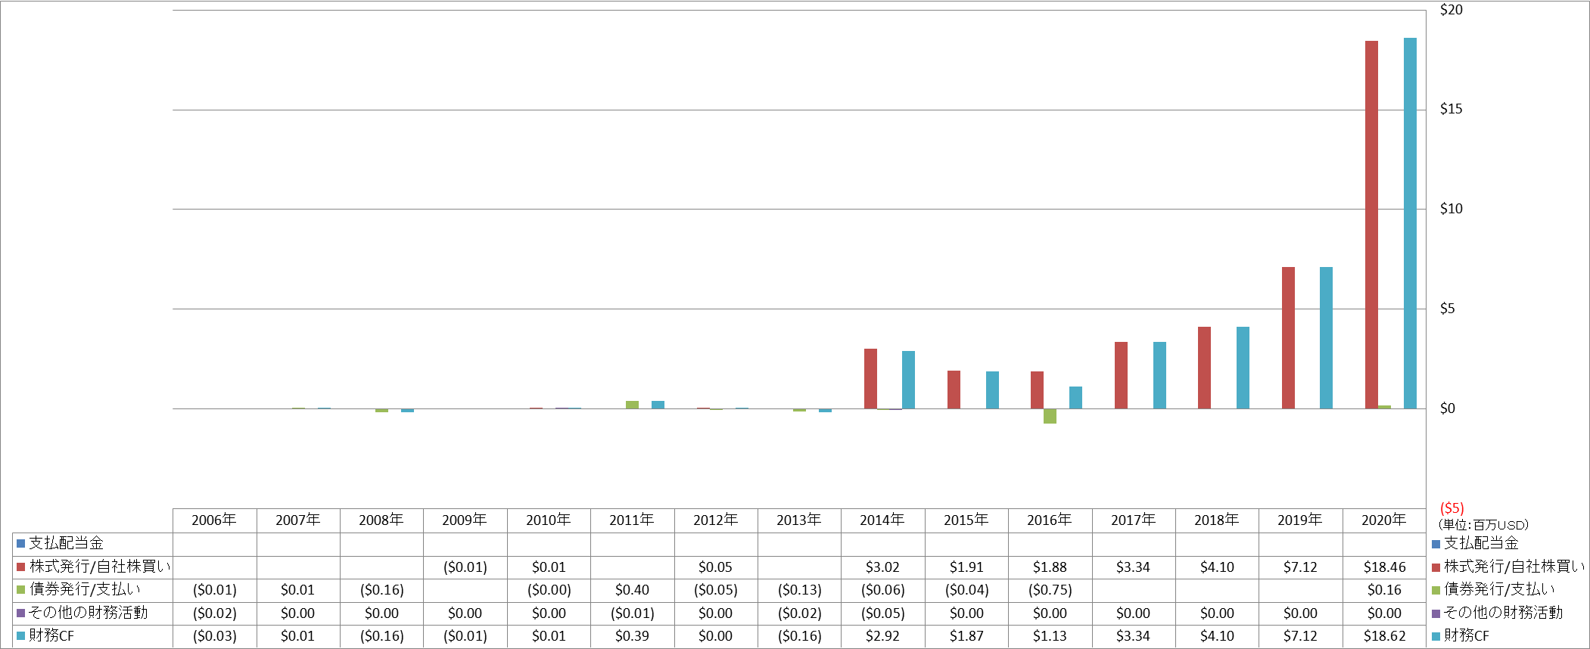Select 財務CF label in right-side legend
This screenshot has height=649, width=1590.
point(1467,635)
